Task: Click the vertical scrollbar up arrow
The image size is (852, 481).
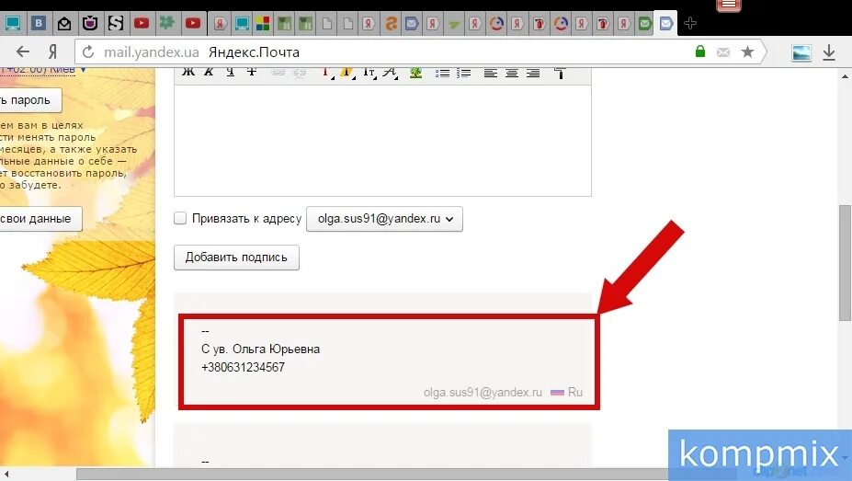Action: point(845,76)
